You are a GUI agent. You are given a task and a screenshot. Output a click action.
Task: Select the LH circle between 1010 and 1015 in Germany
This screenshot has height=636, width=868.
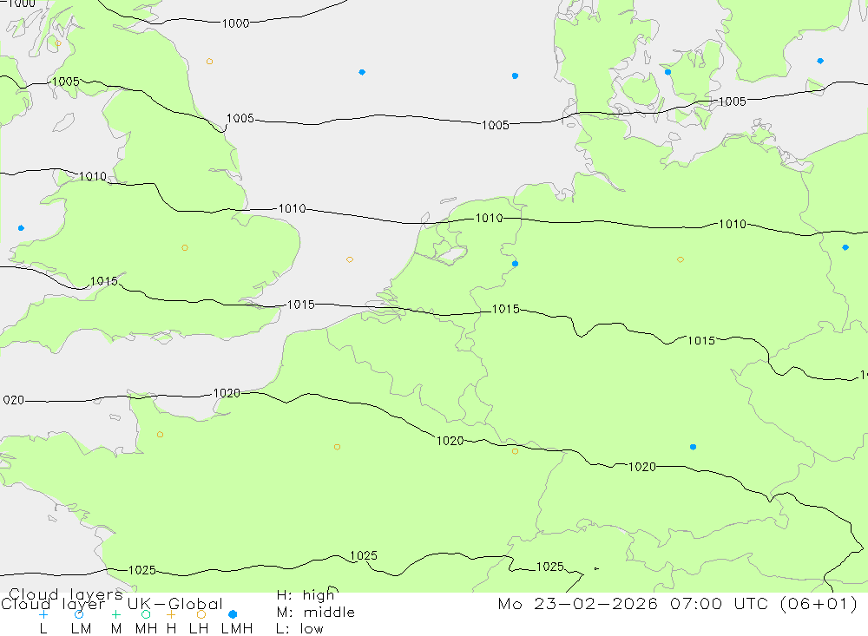click(x=681, y=259)
